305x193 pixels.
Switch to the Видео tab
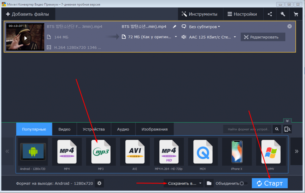coord(64,129)
